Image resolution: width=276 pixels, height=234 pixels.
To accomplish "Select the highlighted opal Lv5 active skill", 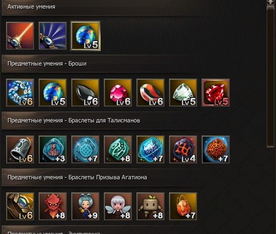I will (x=85, y=36).
